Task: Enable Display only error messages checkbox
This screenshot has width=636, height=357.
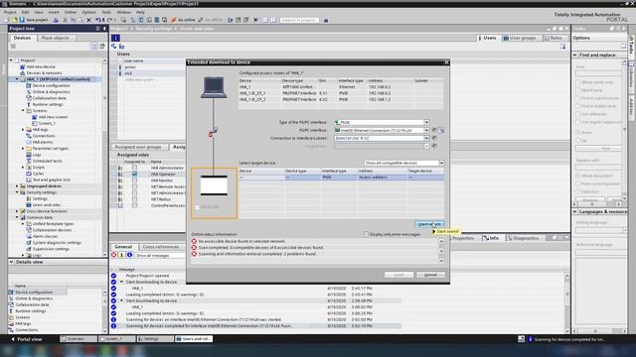Action: pos(367,234)
